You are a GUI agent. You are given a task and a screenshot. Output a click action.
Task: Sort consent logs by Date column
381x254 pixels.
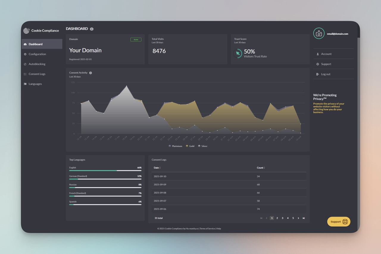(x=157, y=168)
